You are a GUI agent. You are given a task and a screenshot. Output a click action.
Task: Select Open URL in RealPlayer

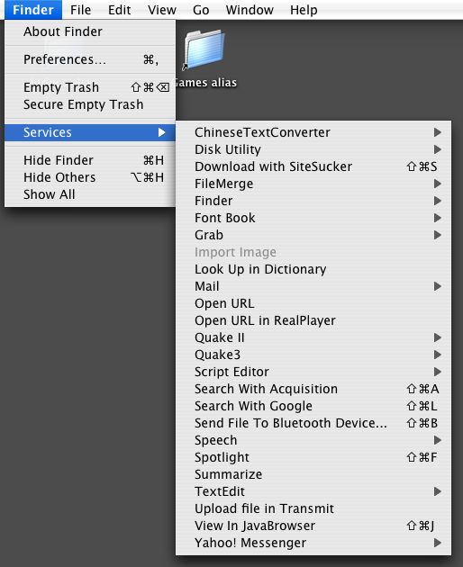pyautogui.click(x=313, y=320)
